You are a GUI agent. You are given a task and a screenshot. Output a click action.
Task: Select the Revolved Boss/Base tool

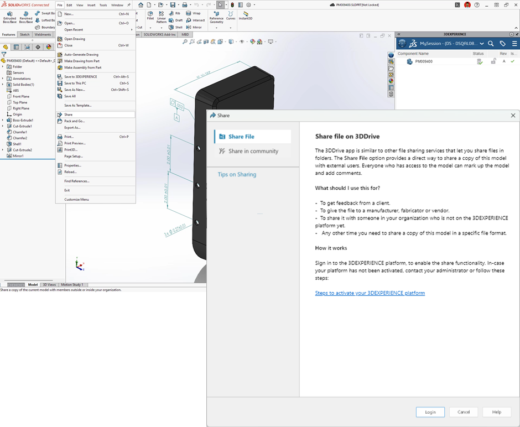coord(26,16)
